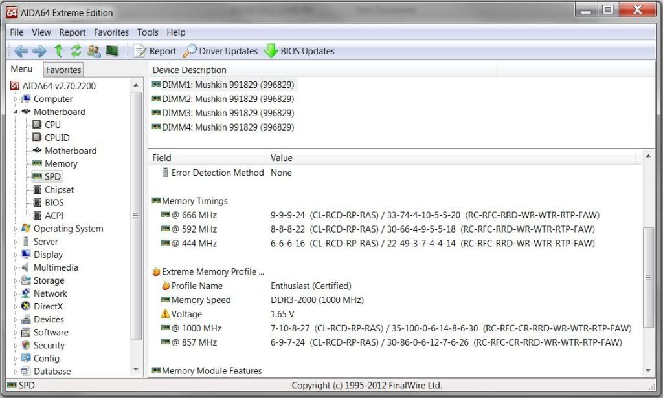The width and height of the screenshot is (663, 398).
Task: Click the Operating System Windows flag icon
Action: 26,228
